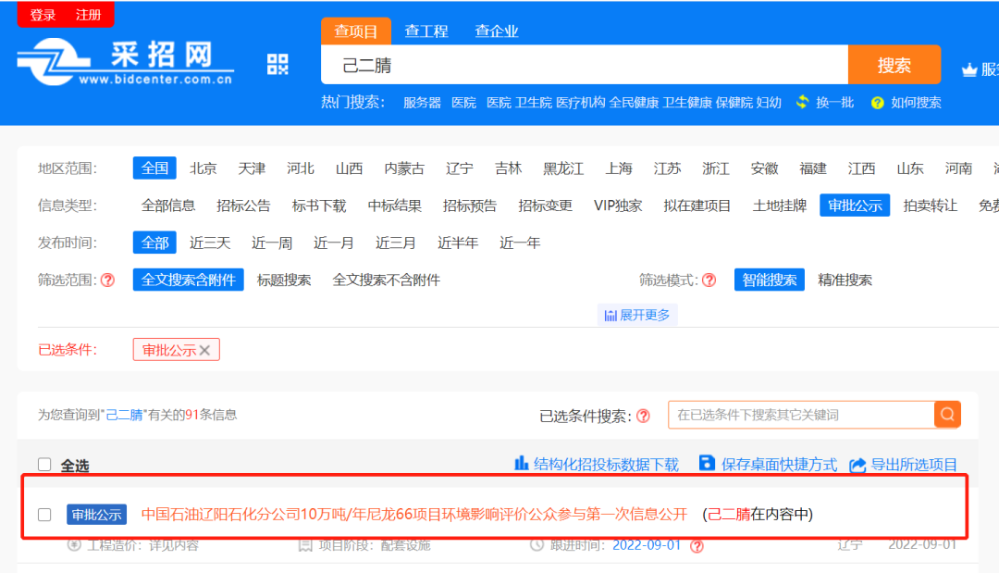Click the QR code icon beside logo
Viewport: 999px width, 573px height.
pos(277,64)
